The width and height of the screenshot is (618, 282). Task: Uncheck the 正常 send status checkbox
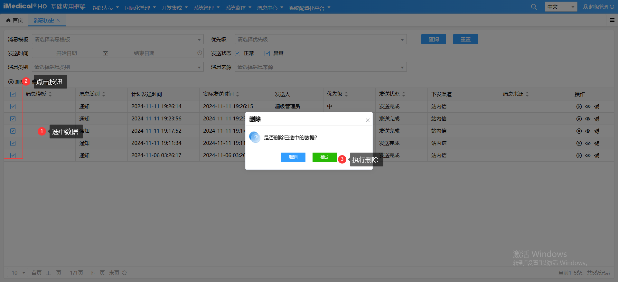(238, 53)
